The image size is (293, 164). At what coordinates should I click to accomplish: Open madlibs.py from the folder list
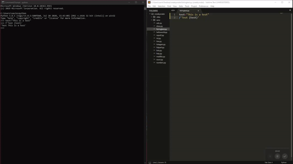[x=161, y=57]
